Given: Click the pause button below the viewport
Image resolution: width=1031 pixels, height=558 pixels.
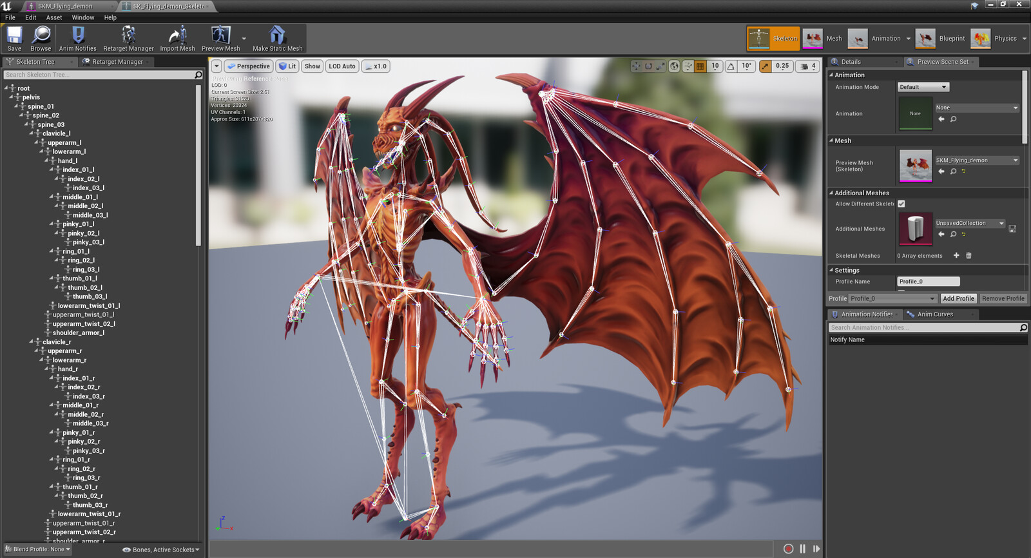Looking at the screenshot, I should [802, 549].
